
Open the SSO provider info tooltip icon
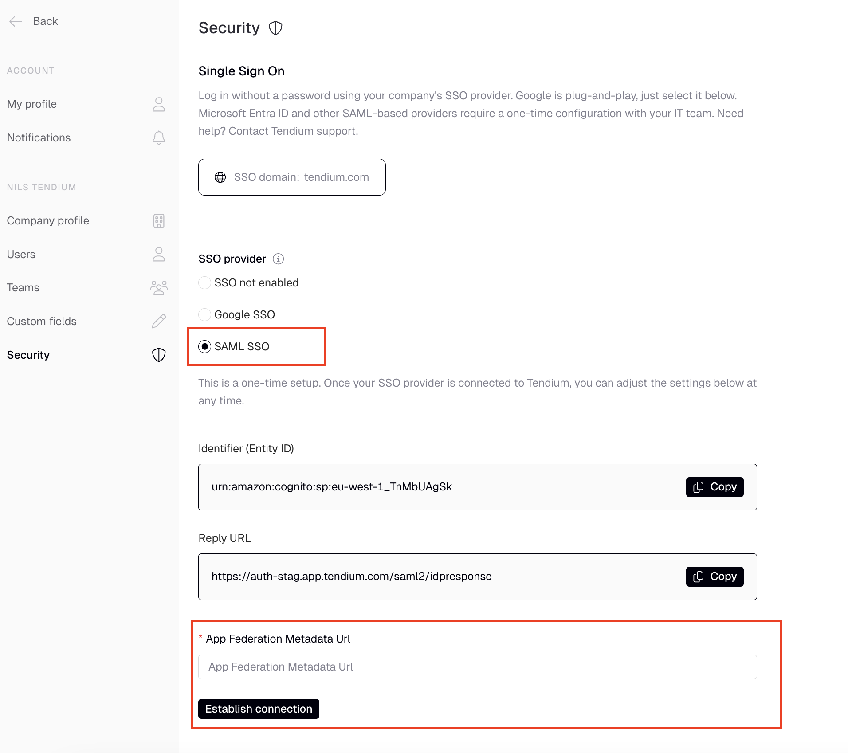coord(278,259)
